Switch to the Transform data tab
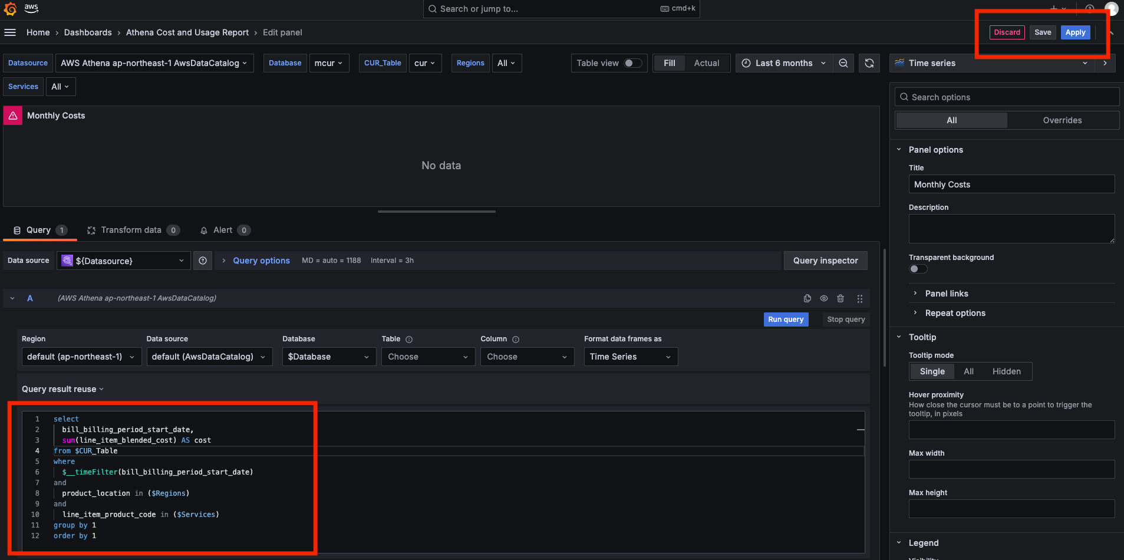Screen dimensions: 1124x560 click(x=131, y=230)
